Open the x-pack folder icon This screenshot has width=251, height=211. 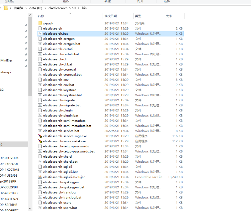[40, 23]
